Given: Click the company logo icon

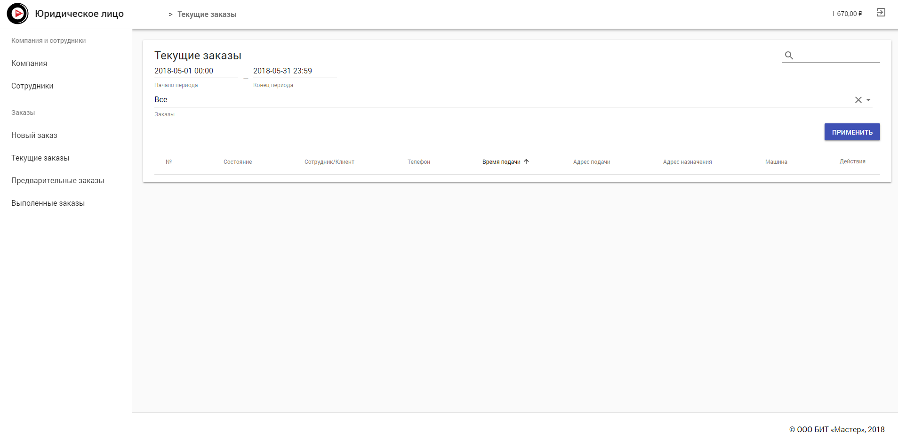Looking at the screenshot, I should coord(17,14).
